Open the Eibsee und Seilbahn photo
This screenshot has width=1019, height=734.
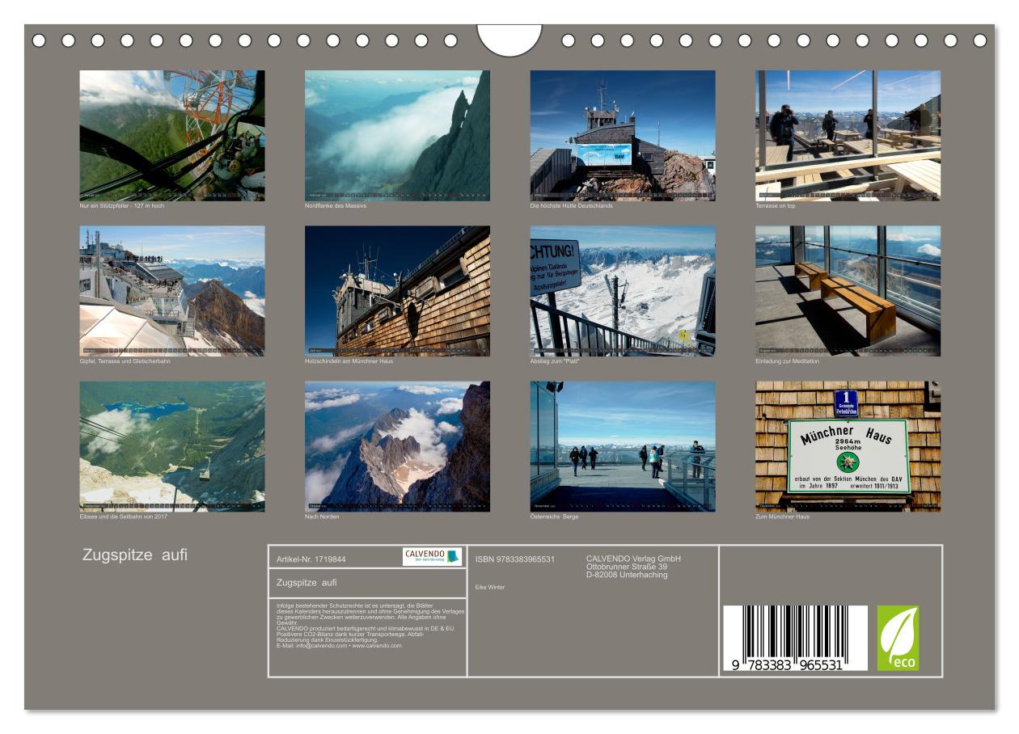(172, 447)
